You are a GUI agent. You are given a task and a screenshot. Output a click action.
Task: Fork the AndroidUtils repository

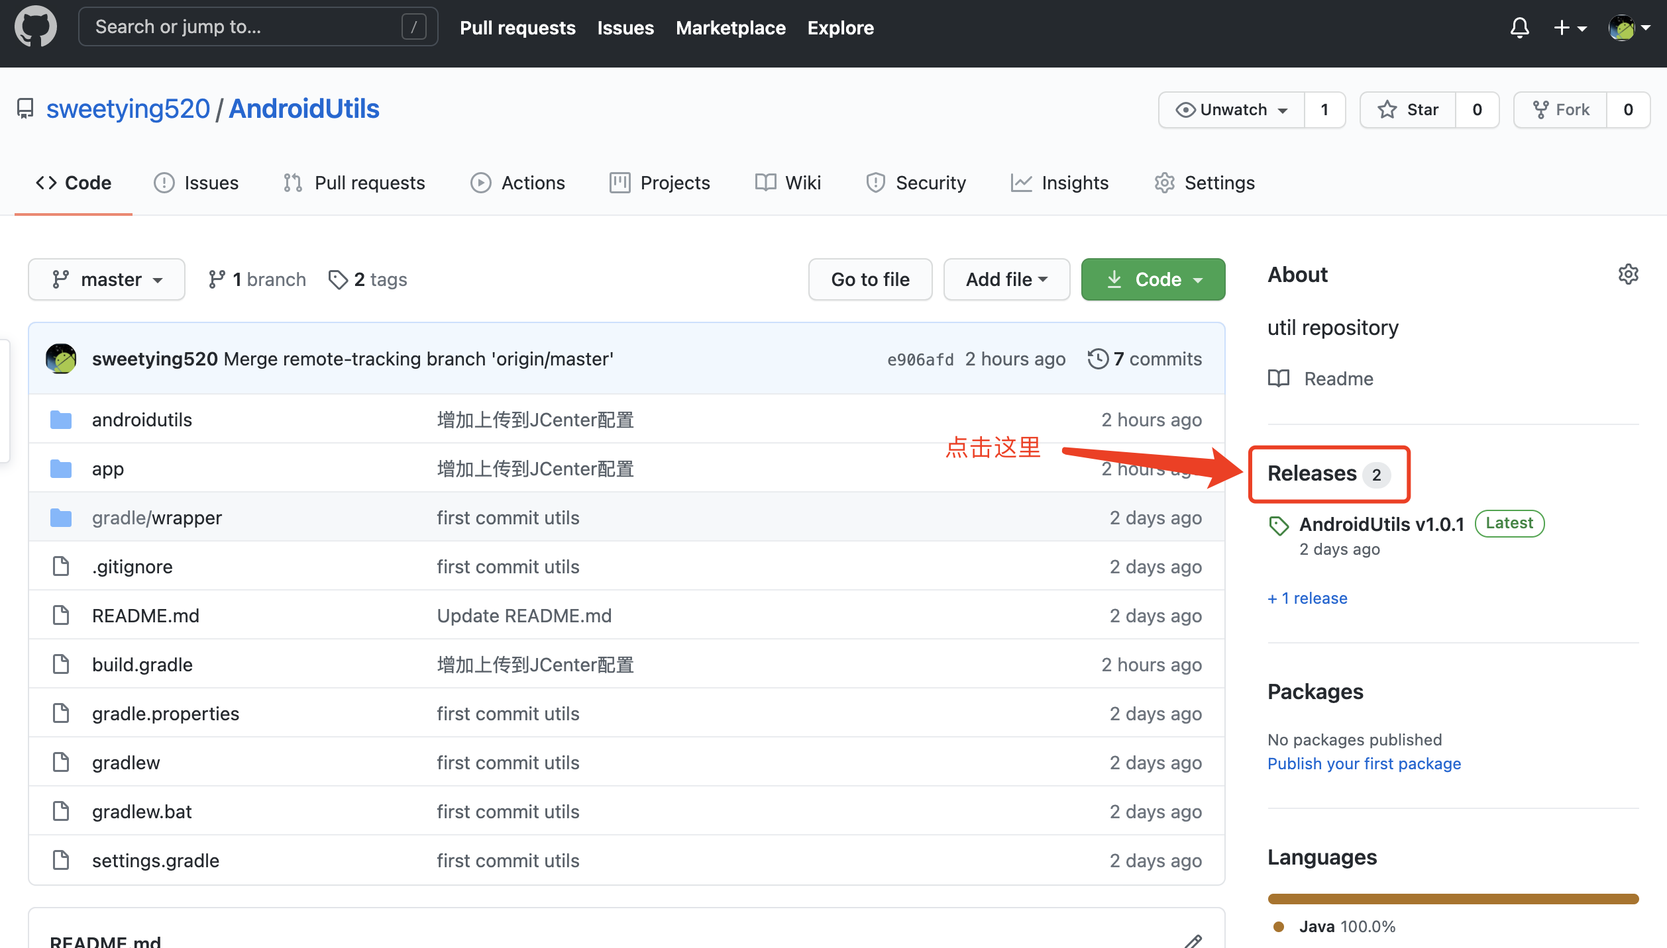1561,110
